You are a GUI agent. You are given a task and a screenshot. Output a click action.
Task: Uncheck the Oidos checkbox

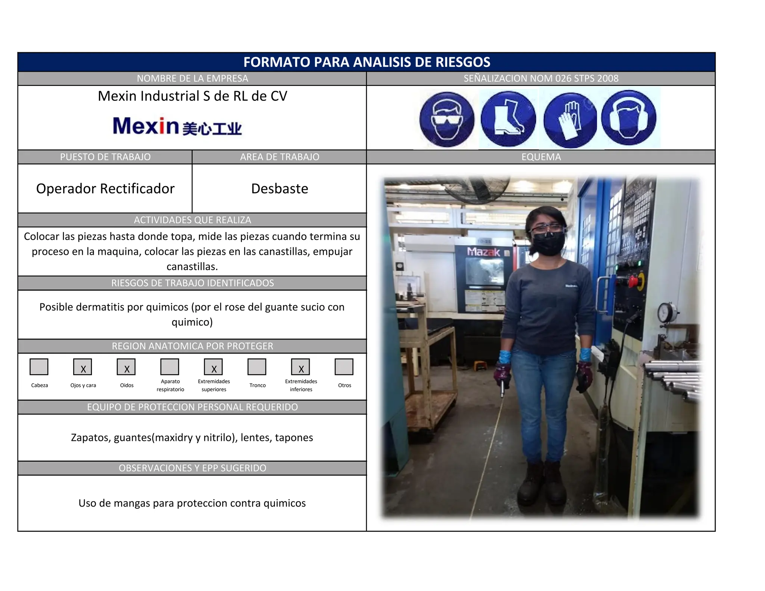click(x=126, y=367)
